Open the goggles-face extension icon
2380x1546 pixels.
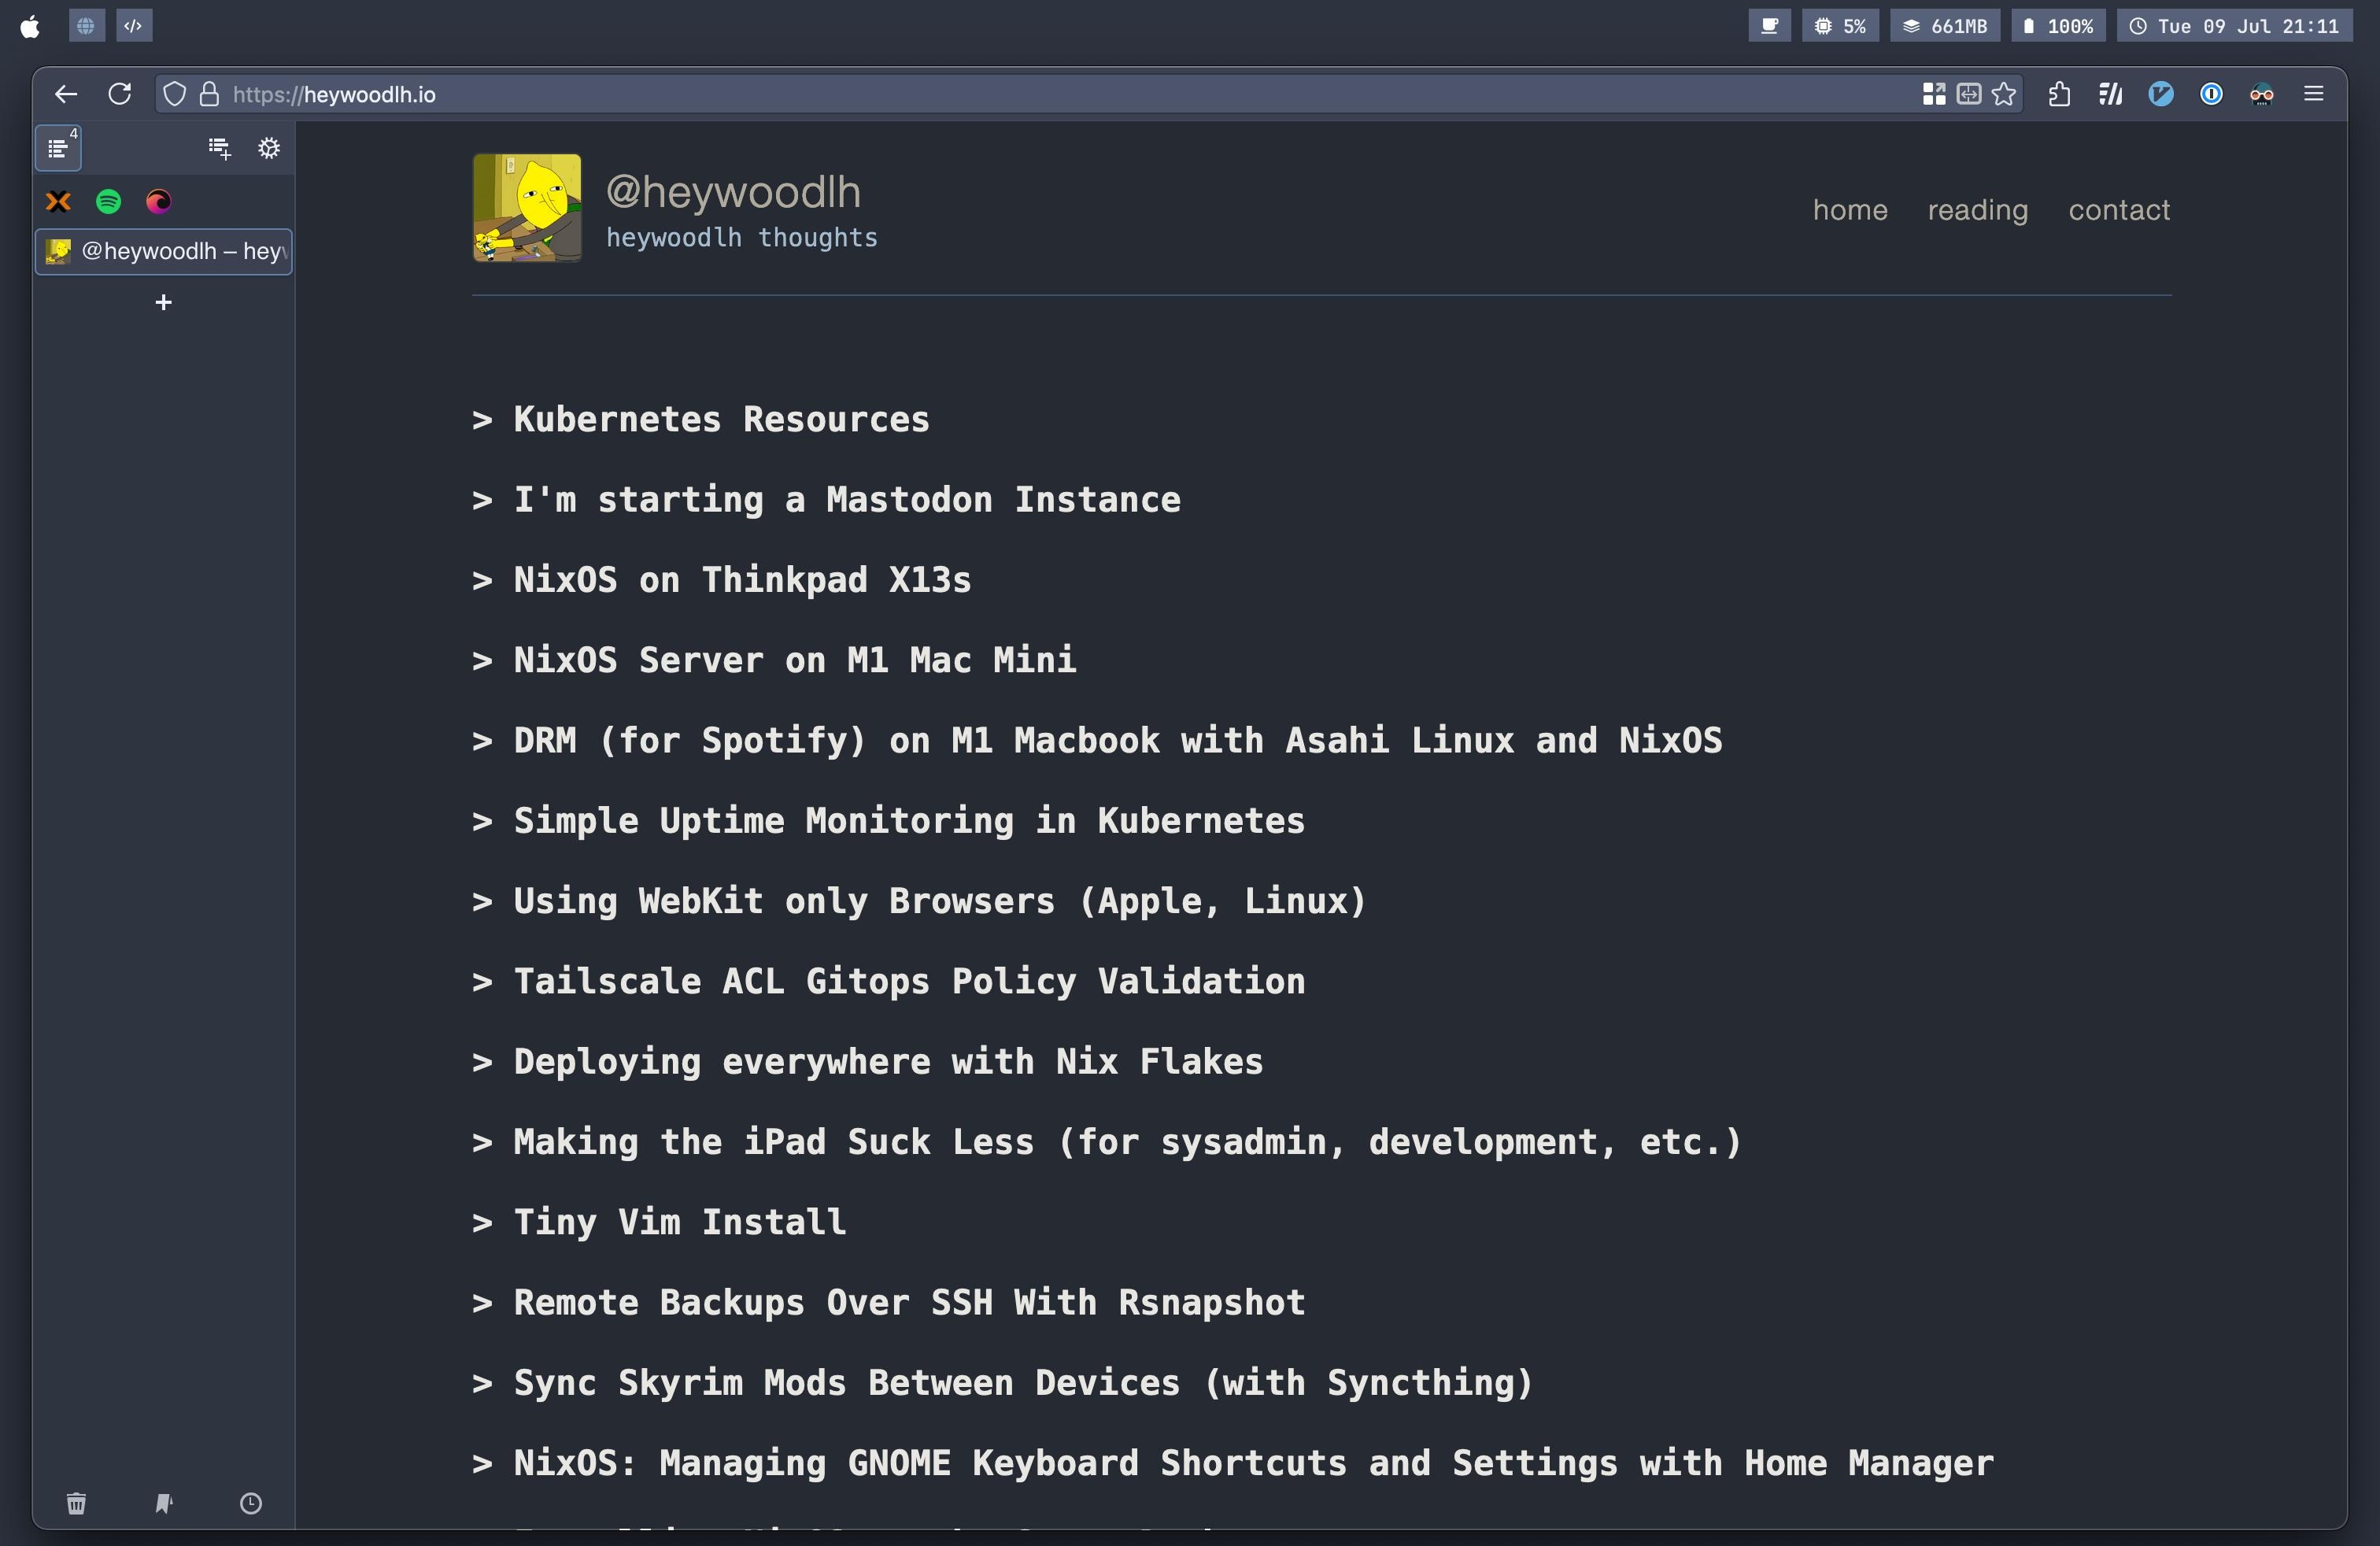[x=2262, y=94]
